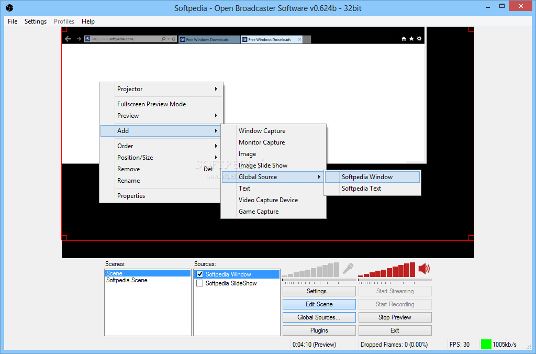Mute microphone using the mic icon

click(x=348, y=269)
